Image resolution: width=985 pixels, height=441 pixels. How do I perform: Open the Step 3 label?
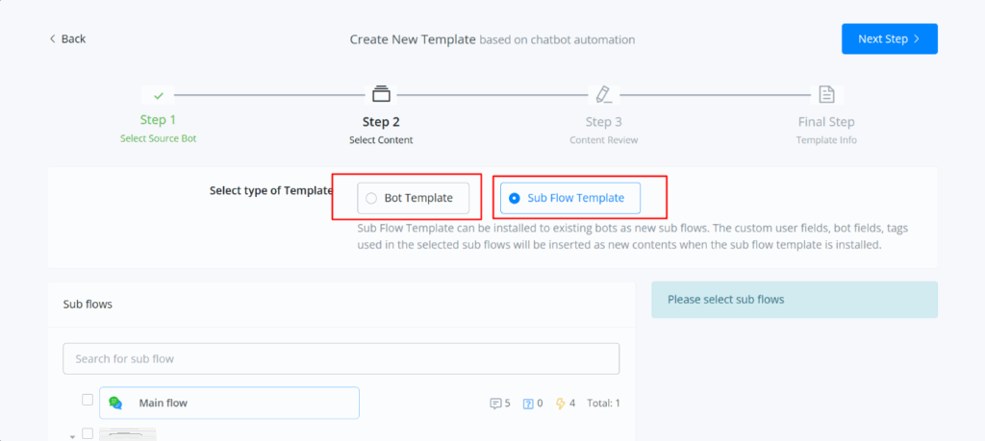tap(603, 122)
